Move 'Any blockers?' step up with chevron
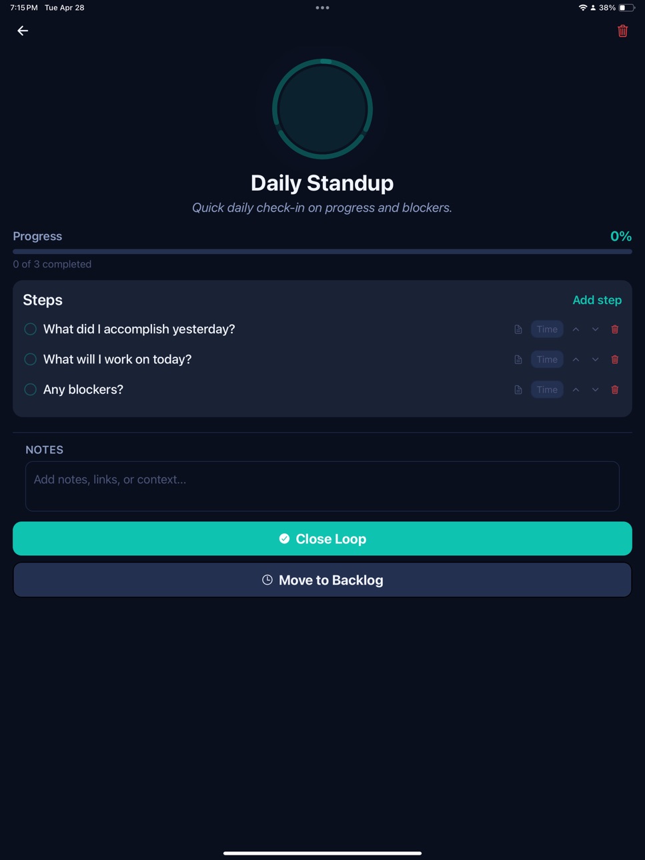Image resolution: width=645 pixels, height=860 pixels. [x=576, y=390]
